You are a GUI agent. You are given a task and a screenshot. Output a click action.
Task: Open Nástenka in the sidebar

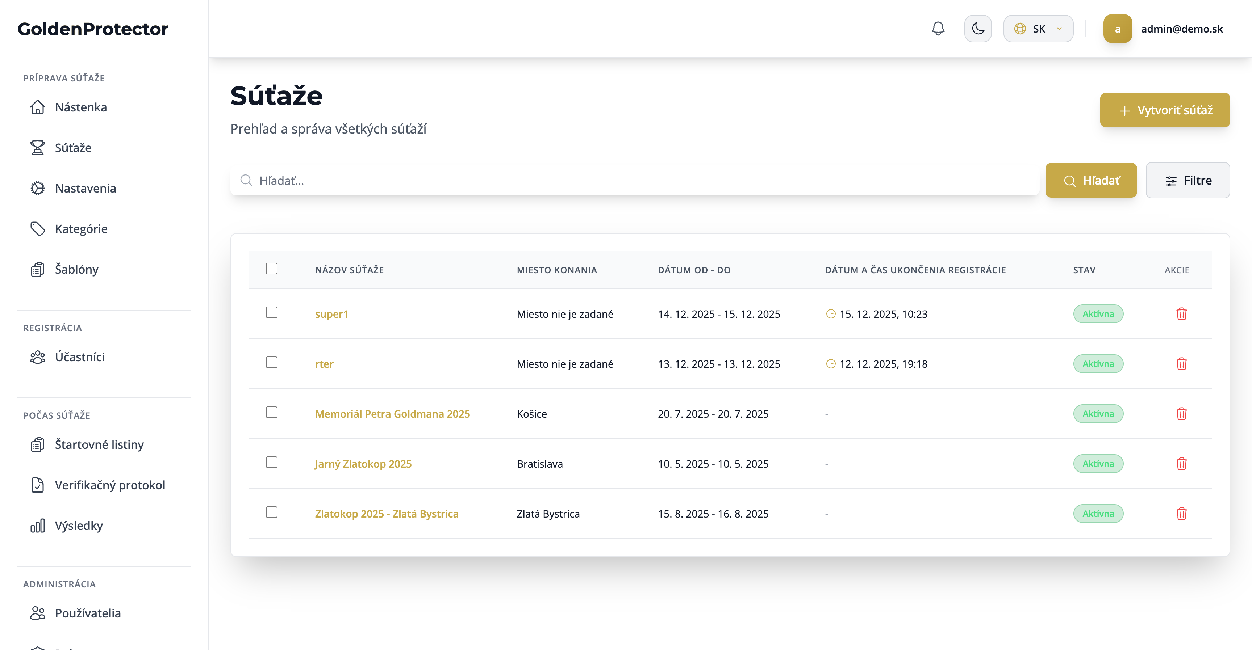(81, 107)
